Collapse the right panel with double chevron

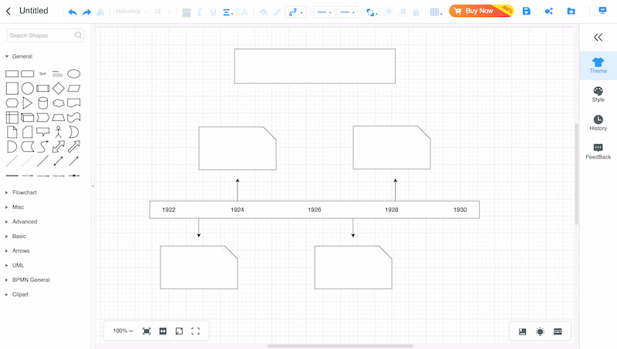[598, 37]
